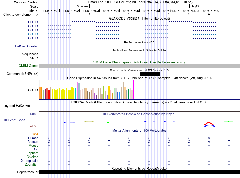240x178 pixels.
Task: Open 'Repeating Elements by RepeatMasker' title
Action: [x=139, y=169]
